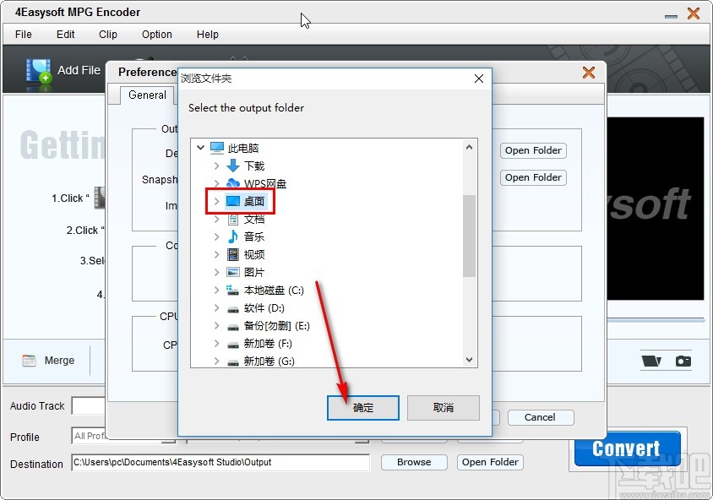The image size is (713, 500).
Task: Expand the 音乐 folder node
Action: 217,236
